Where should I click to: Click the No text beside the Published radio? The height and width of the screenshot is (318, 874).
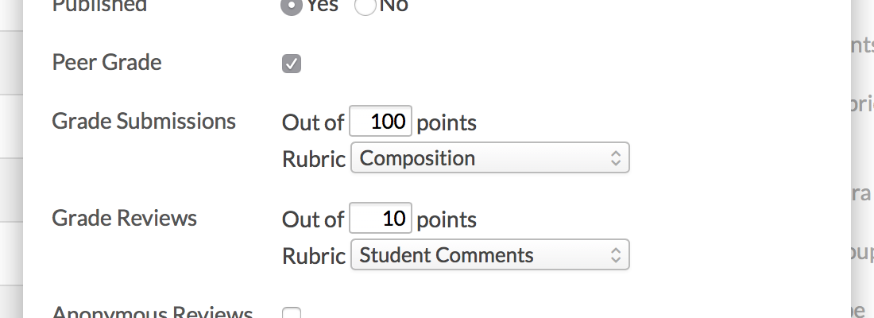point(393,5)
